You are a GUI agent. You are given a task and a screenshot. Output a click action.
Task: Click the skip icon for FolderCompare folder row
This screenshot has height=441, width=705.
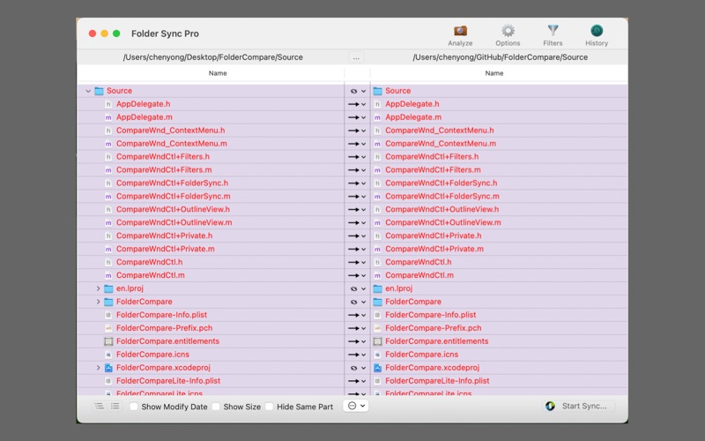click(354, 302)
